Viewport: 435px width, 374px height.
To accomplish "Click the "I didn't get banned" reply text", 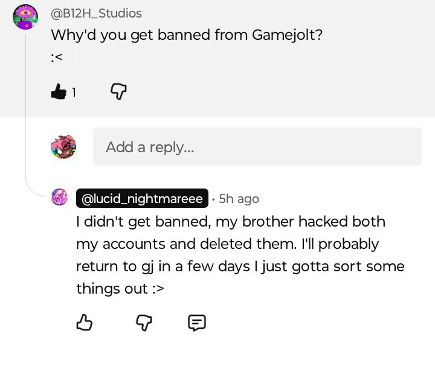I will [230, 222].
